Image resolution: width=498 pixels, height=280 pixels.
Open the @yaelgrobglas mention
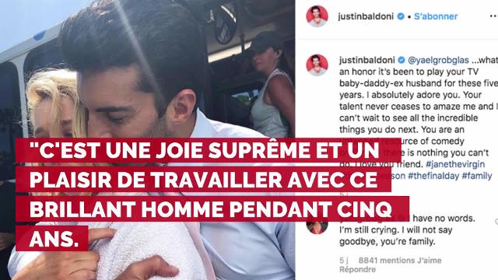coord(438,61)
